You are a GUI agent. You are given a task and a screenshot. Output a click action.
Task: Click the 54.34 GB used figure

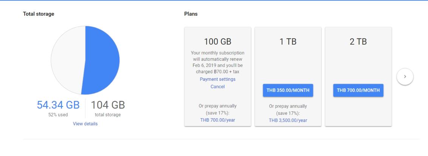pyautogui.click(x=58, y=105)
